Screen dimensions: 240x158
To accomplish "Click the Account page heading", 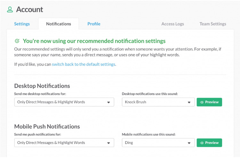I will 29,10.
